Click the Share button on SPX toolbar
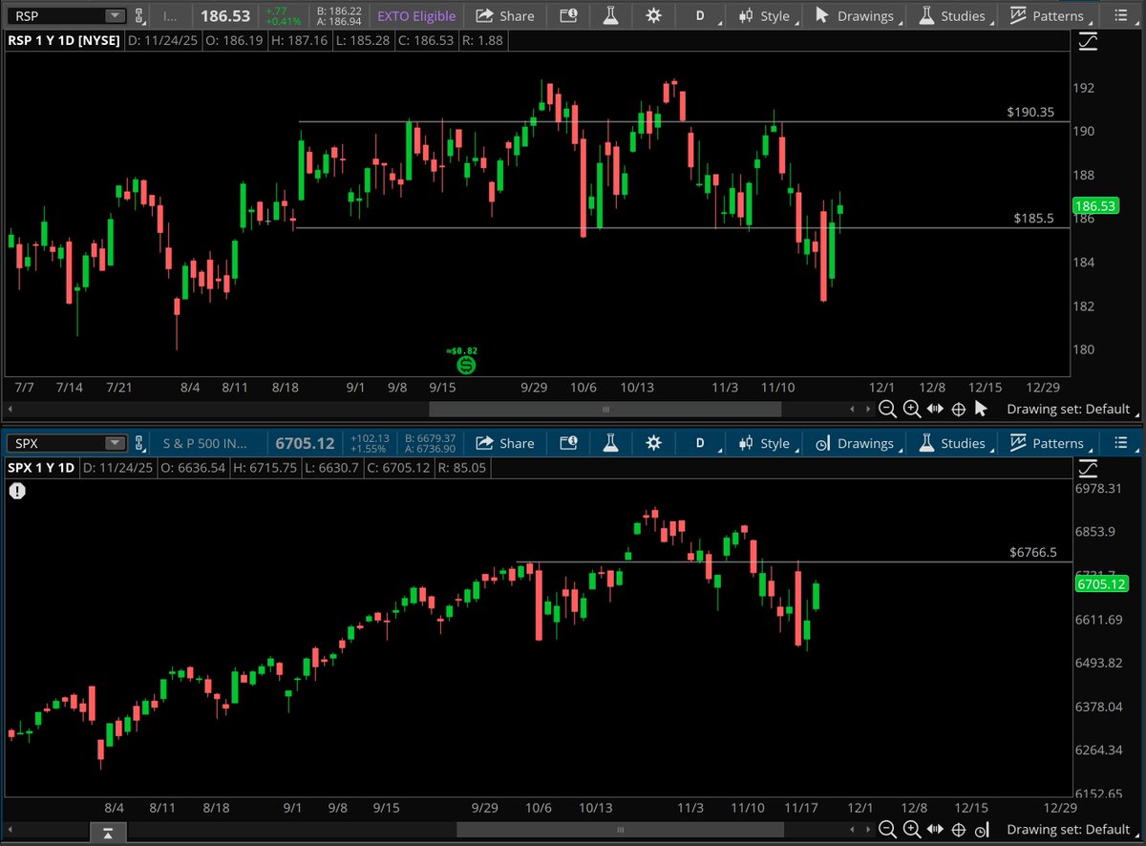This screenshot has height=846, width=1146. pos(505,442)
